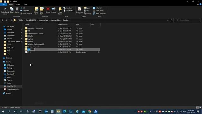Open FINAL OUT folder in the sidebar
202x114 pixels.
coord(10,48)
